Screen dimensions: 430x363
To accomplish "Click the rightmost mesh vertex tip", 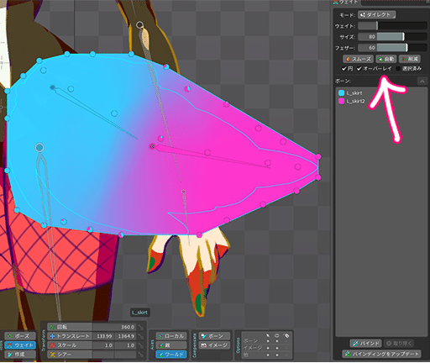I will [x=318, y=156].
